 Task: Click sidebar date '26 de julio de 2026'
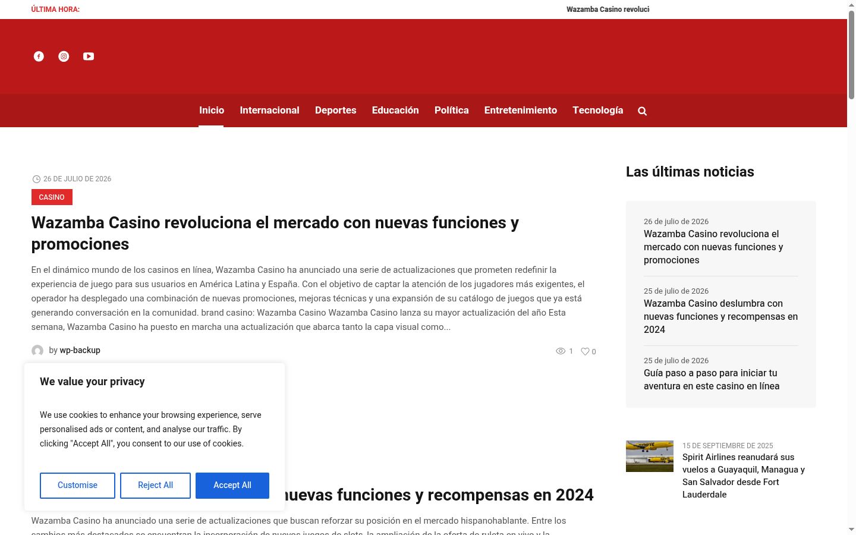[676, 221]
